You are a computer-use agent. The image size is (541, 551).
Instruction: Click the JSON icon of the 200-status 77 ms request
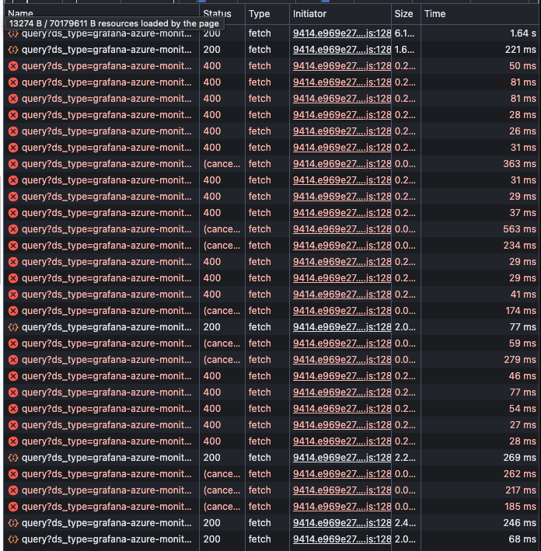click(x=13, y=327)
